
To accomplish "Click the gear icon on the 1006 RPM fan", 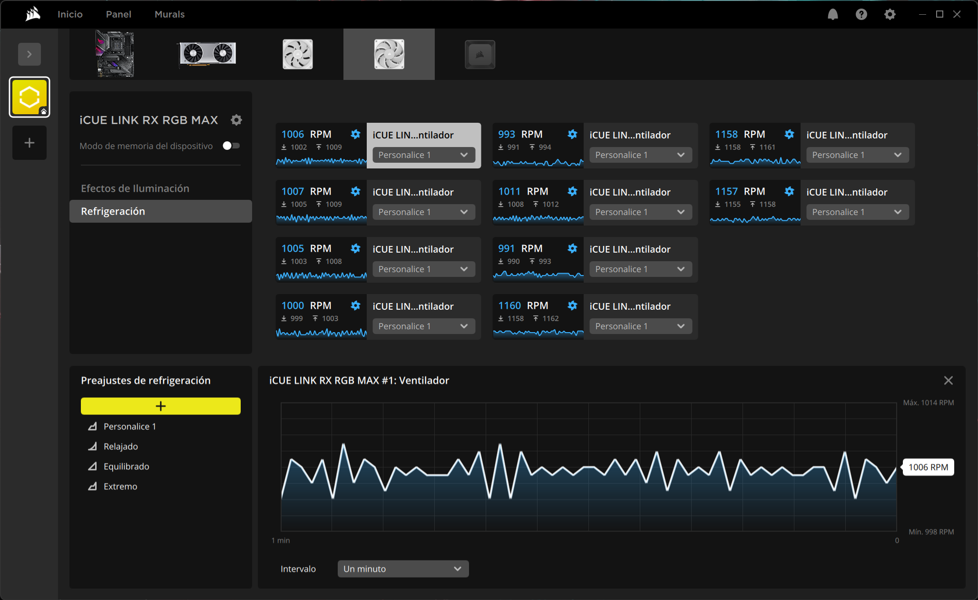I will point(355,134).
